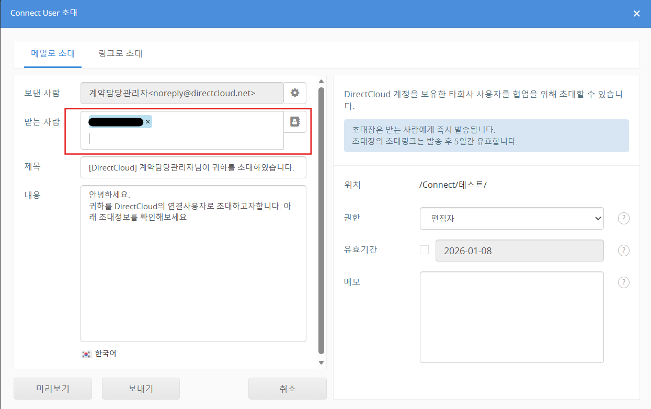Click the 미리보기 preview button
This screenshot has height=409, width=651.
53,389
